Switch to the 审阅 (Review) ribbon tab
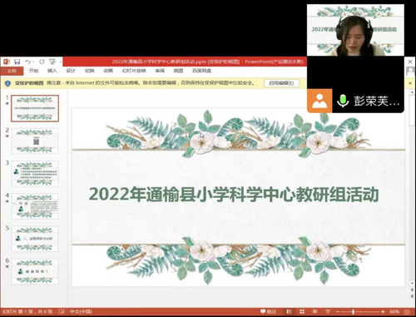The image size is (416, 317). pyautogui.click(x=160, y=71)
